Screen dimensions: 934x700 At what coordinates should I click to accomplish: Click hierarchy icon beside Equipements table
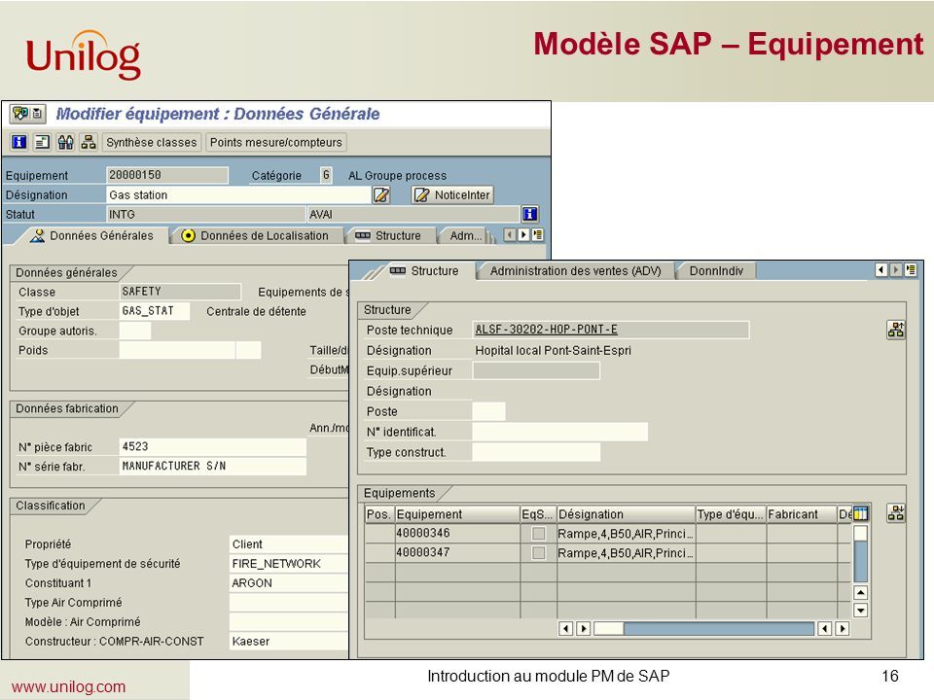tap(896, 513)
